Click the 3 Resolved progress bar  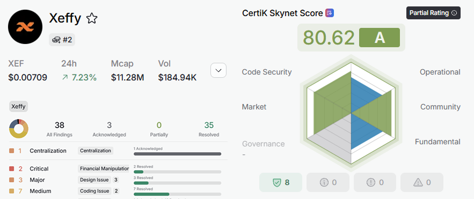(x=178, y=183)
